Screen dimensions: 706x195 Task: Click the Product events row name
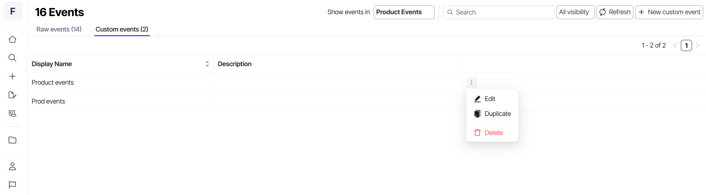(x=53, y=83)
